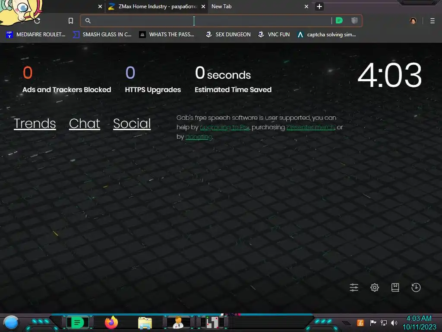The width and height of the screenshot is (442, 332).
Task: Click the large 4:03 clock
Action: (390, 75)
